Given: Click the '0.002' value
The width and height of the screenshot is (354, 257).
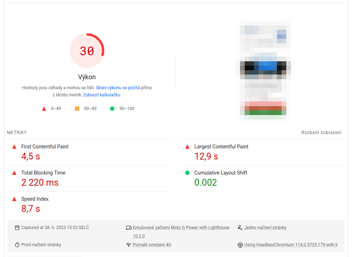Looking at the screenshot, I should pyautogui.click(x=206, y=182).
